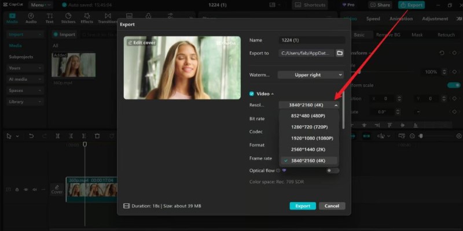Click the folder icon beside Export to path
This screenshot has width=463, height=231.
pyautogui.click(x=340, y=53)
